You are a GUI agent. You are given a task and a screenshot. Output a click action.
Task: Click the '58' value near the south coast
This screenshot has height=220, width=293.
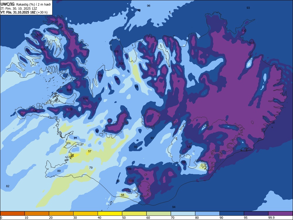coord(122,195)
